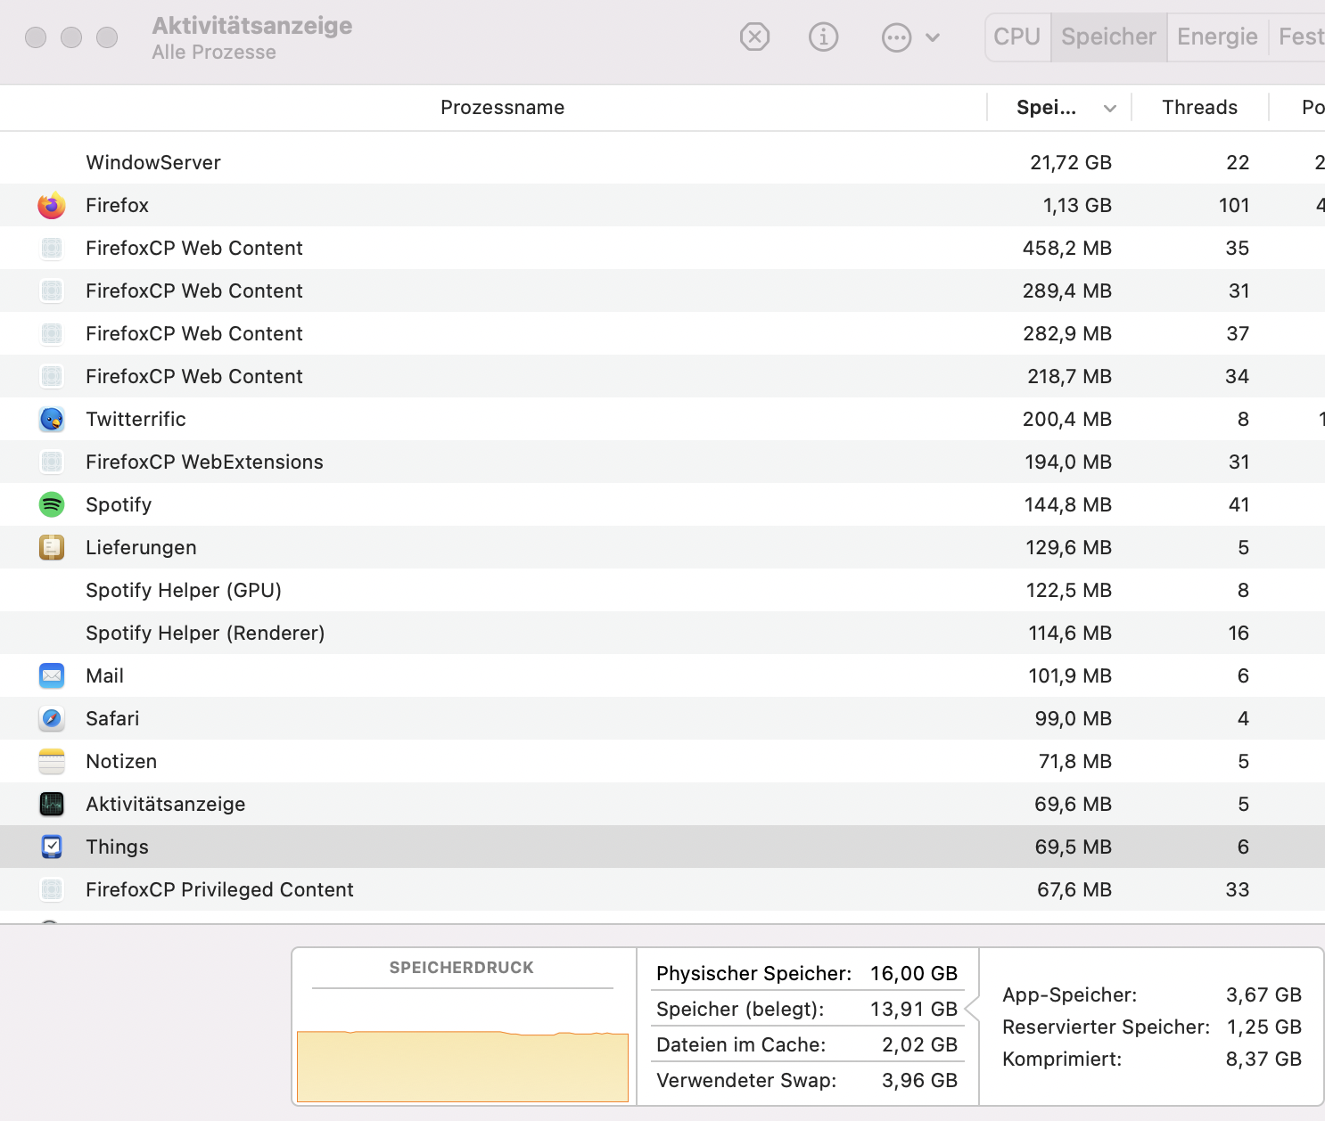Click the 200,4 MB memory value

1067,419
